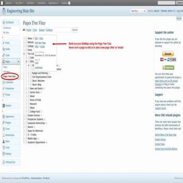This screenshot has width=183, height=183.
Task: Click the Plugins plug icon
Action: [x=4, y=123]
